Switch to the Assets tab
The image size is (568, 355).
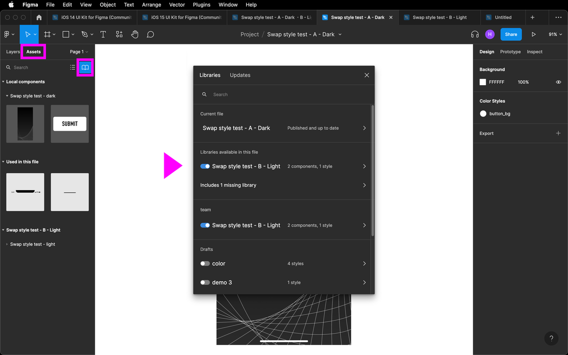point(34,52)
